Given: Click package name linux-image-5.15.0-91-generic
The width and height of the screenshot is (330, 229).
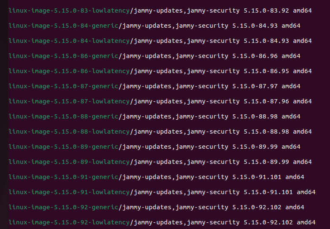Looking at the screenshot, I should [63, 177].
